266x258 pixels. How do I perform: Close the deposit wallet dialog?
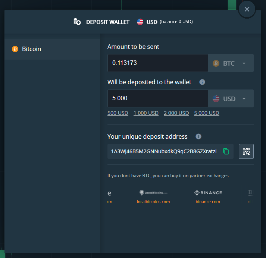(x=247, y=9)
